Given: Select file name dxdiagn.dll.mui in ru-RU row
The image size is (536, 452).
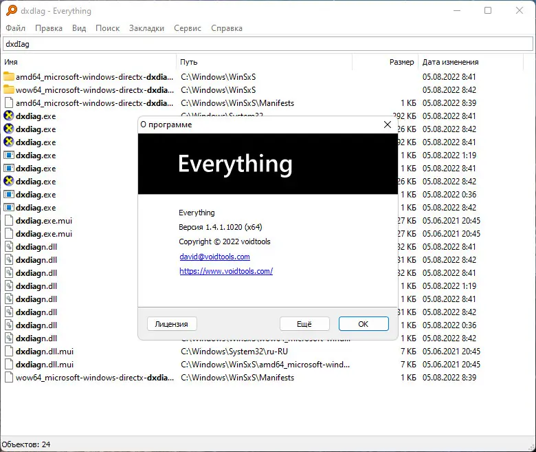Looking at the screenshot, I should click(45, 352).
